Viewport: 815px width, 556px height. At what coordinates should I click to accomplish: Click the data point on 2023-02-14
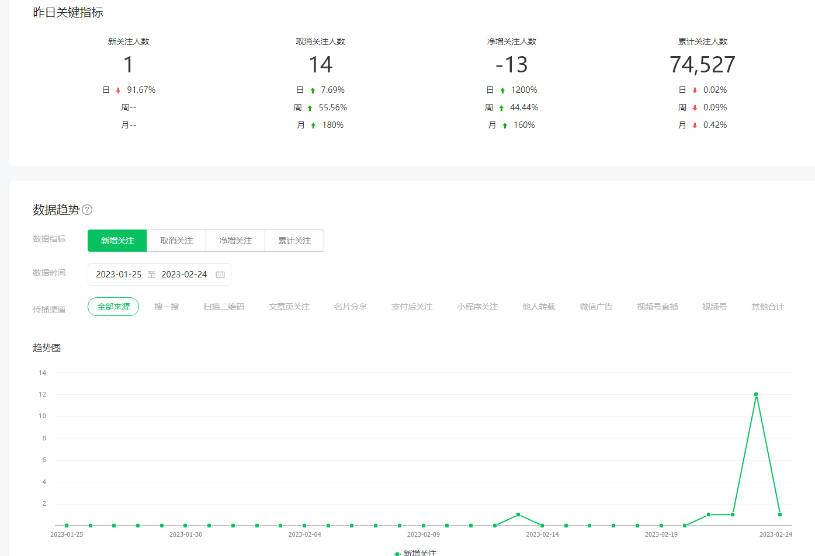tap(542, 526)
